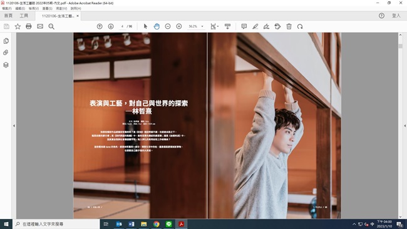Go to previous page arrow
407x229 pixels.
pyautogui.click(x=100, y=26)
